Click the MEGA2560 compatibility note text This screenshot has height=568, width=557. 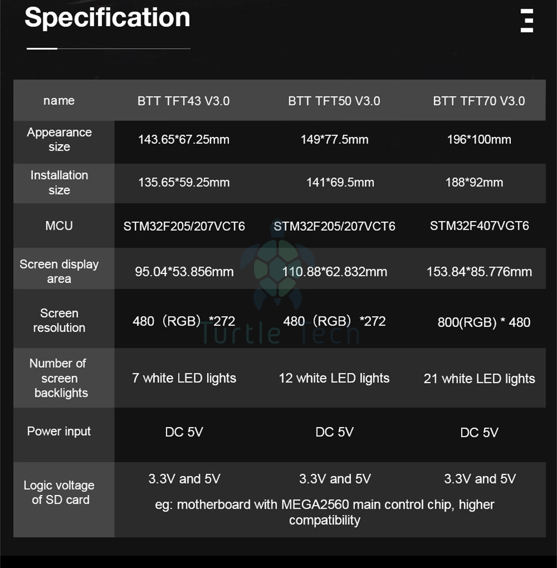pos(325,512)
